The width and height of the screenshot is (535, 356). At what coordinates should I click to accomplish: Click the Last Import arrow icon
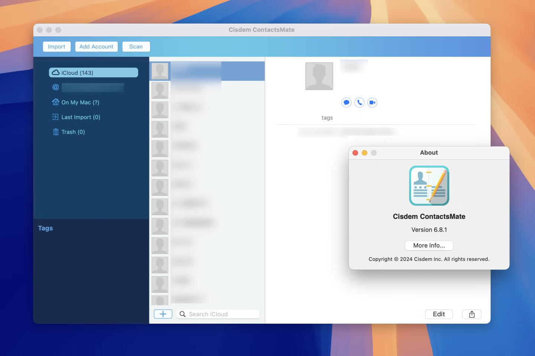coord(55,117)
